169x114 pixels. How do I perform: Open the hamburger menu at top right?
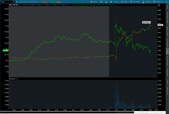(x=166, y=2)
